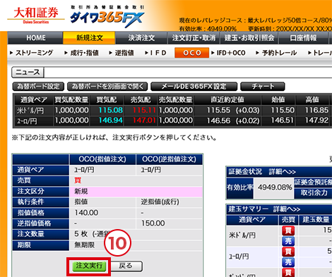Choose the IFD+OCO order menu item

[228, 53]
